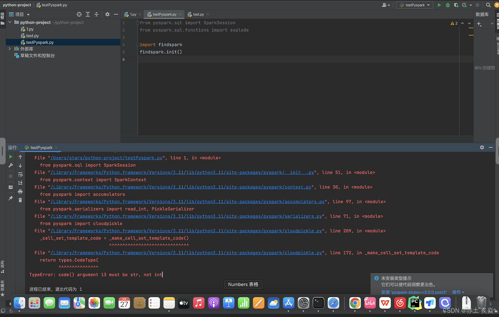Screen dimensions: 499x317
Task: Pin the Run tab with pin icon
Action: click(x=11, y=198)
